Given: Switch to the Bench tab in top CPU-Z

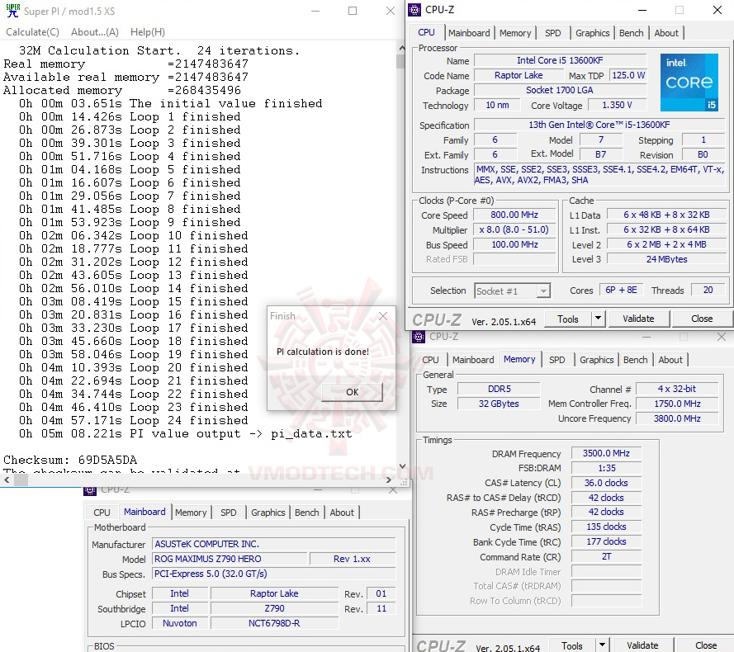Looking at the screenshot, I should click(x=631, y=33).
